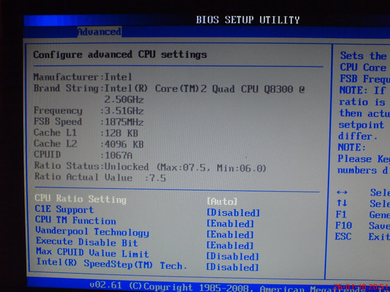Select the C1E Support option
390x292 pixels.
pyautogui.click(x=64, y=209)
